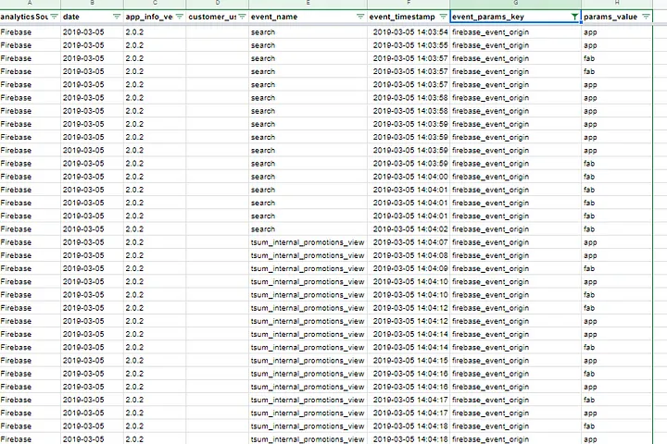667x444 pixels.
Task: Click timestamp cell 2019-03-05 14:04:09
Action: coord(410,269)
